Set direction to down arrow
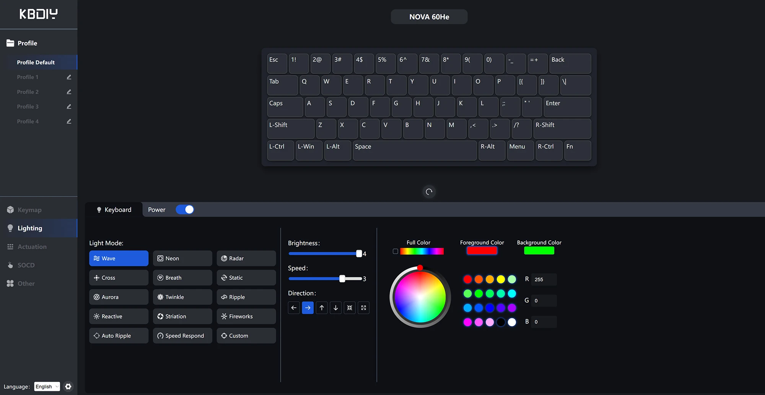The height and width of the screenshot is (395, 765). point(336,308)
